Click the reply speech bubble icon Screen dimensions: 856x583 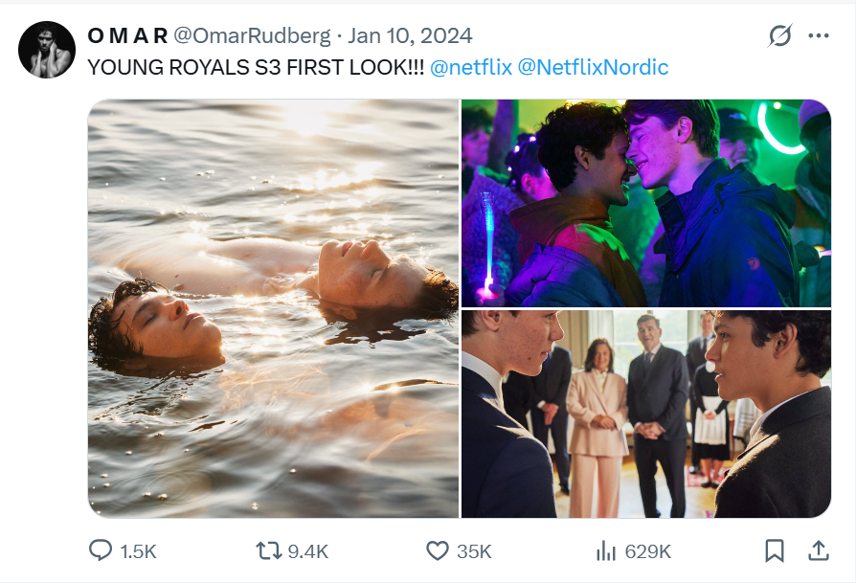[101, 550]
